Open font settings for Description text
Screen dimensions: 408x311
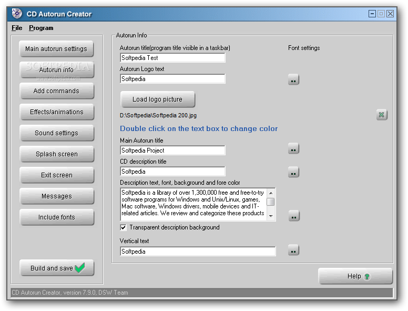click(x=294, y=216)
